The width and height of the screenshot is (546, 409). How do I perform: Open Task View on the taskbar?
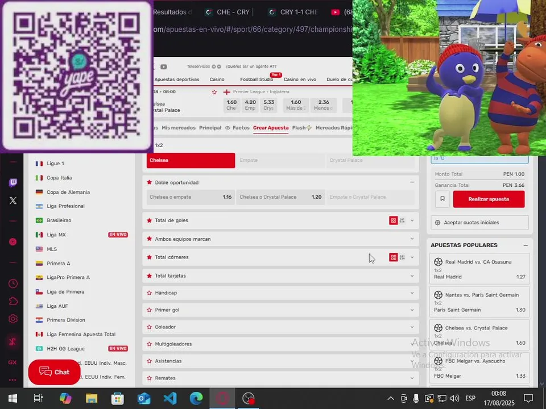(x=38, y=398)
